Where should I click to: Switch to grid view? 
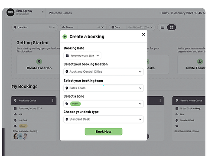coord(172,27)
